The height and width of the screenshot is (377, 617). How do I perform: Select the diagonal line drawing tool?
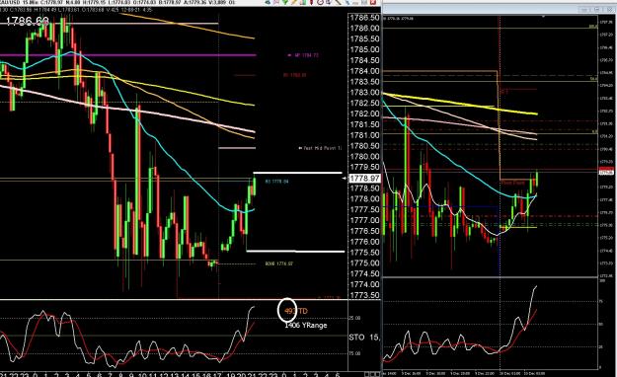[338, 2]
